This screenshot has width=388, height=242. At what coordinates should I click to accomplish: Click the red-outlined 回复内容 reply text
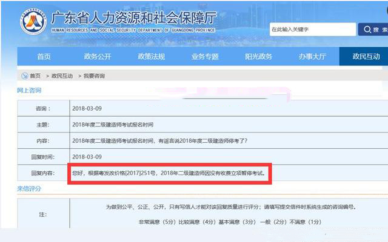[169, 172]
